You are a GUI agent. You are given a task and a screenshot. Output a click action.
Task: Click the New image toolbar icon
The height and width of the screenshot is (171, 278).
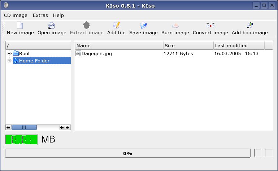[x=20, y=25]
